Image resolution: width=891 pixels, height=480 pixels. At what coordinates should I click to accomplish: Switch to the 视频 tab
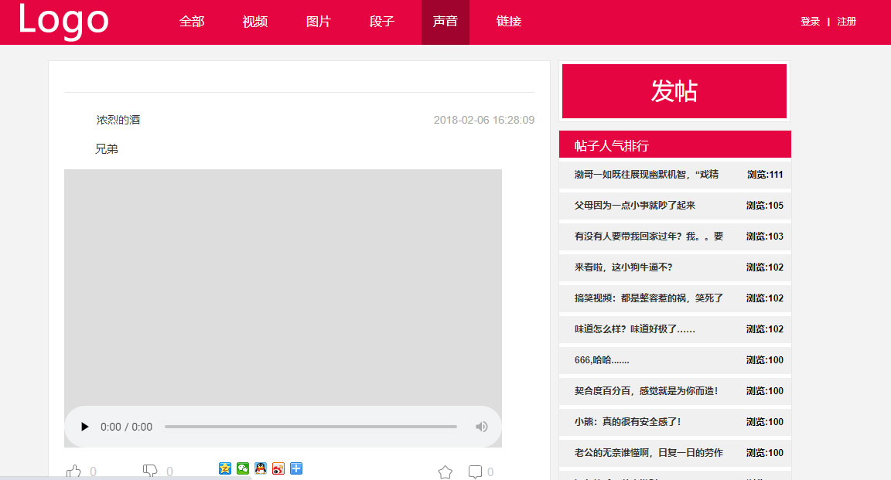[255, 22]
